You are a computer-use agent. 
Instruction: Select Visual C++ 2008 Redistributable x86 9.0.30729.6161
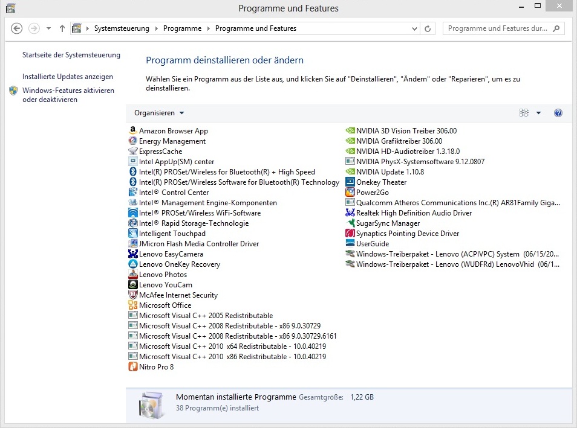(232, 336)
